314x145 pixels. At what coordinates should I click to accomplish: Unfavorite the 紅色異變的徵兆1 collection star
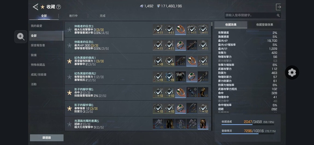point(69,61)
